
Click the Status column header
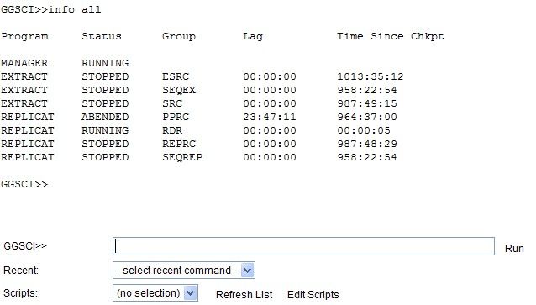102,36
